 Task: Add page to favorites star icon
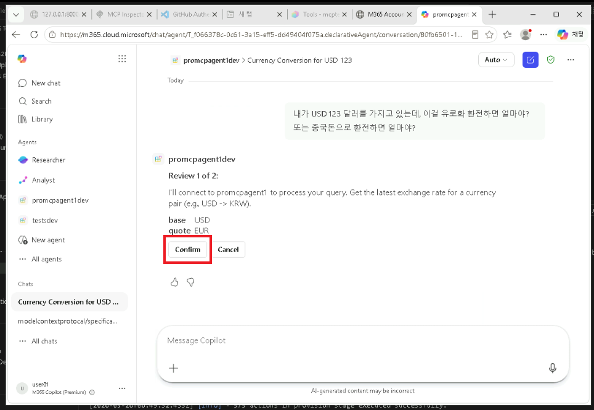coord(489,35)
